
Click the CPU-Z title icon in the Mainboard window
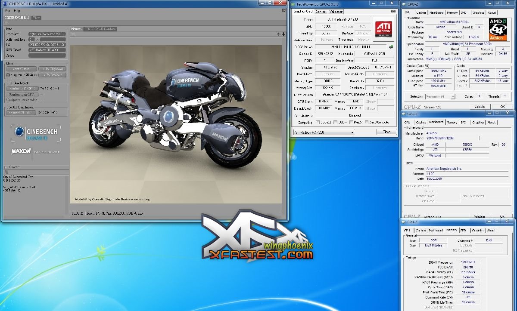pyautogui.click(x=405, y=114)
